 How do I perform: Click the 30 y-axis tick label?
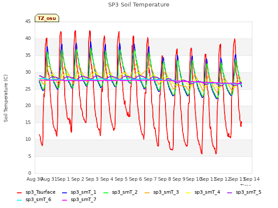pos(28,72)
